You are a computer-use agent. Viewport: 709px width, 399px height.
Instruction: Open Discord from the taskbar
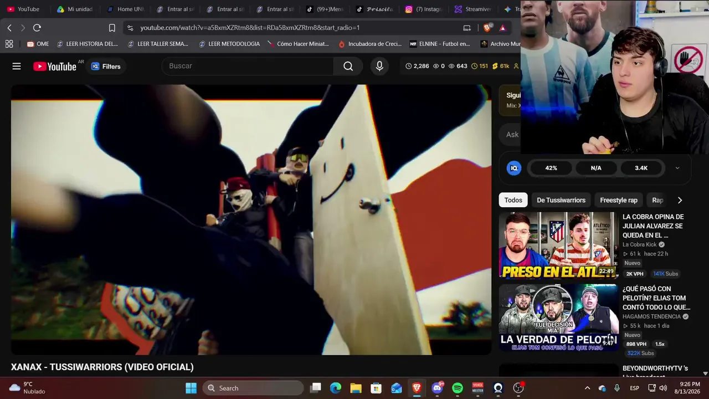click(437, 388)
